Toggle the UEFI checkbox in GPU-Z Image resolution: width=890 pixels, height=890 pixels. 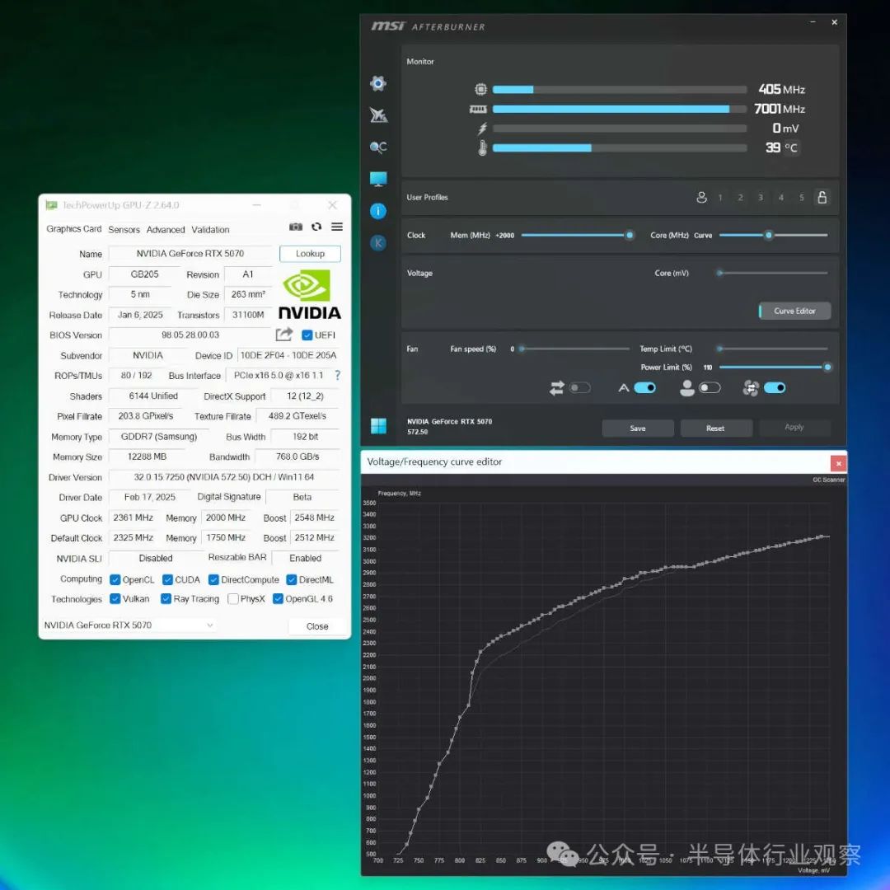pyautogui.click(x=307, y=335)
